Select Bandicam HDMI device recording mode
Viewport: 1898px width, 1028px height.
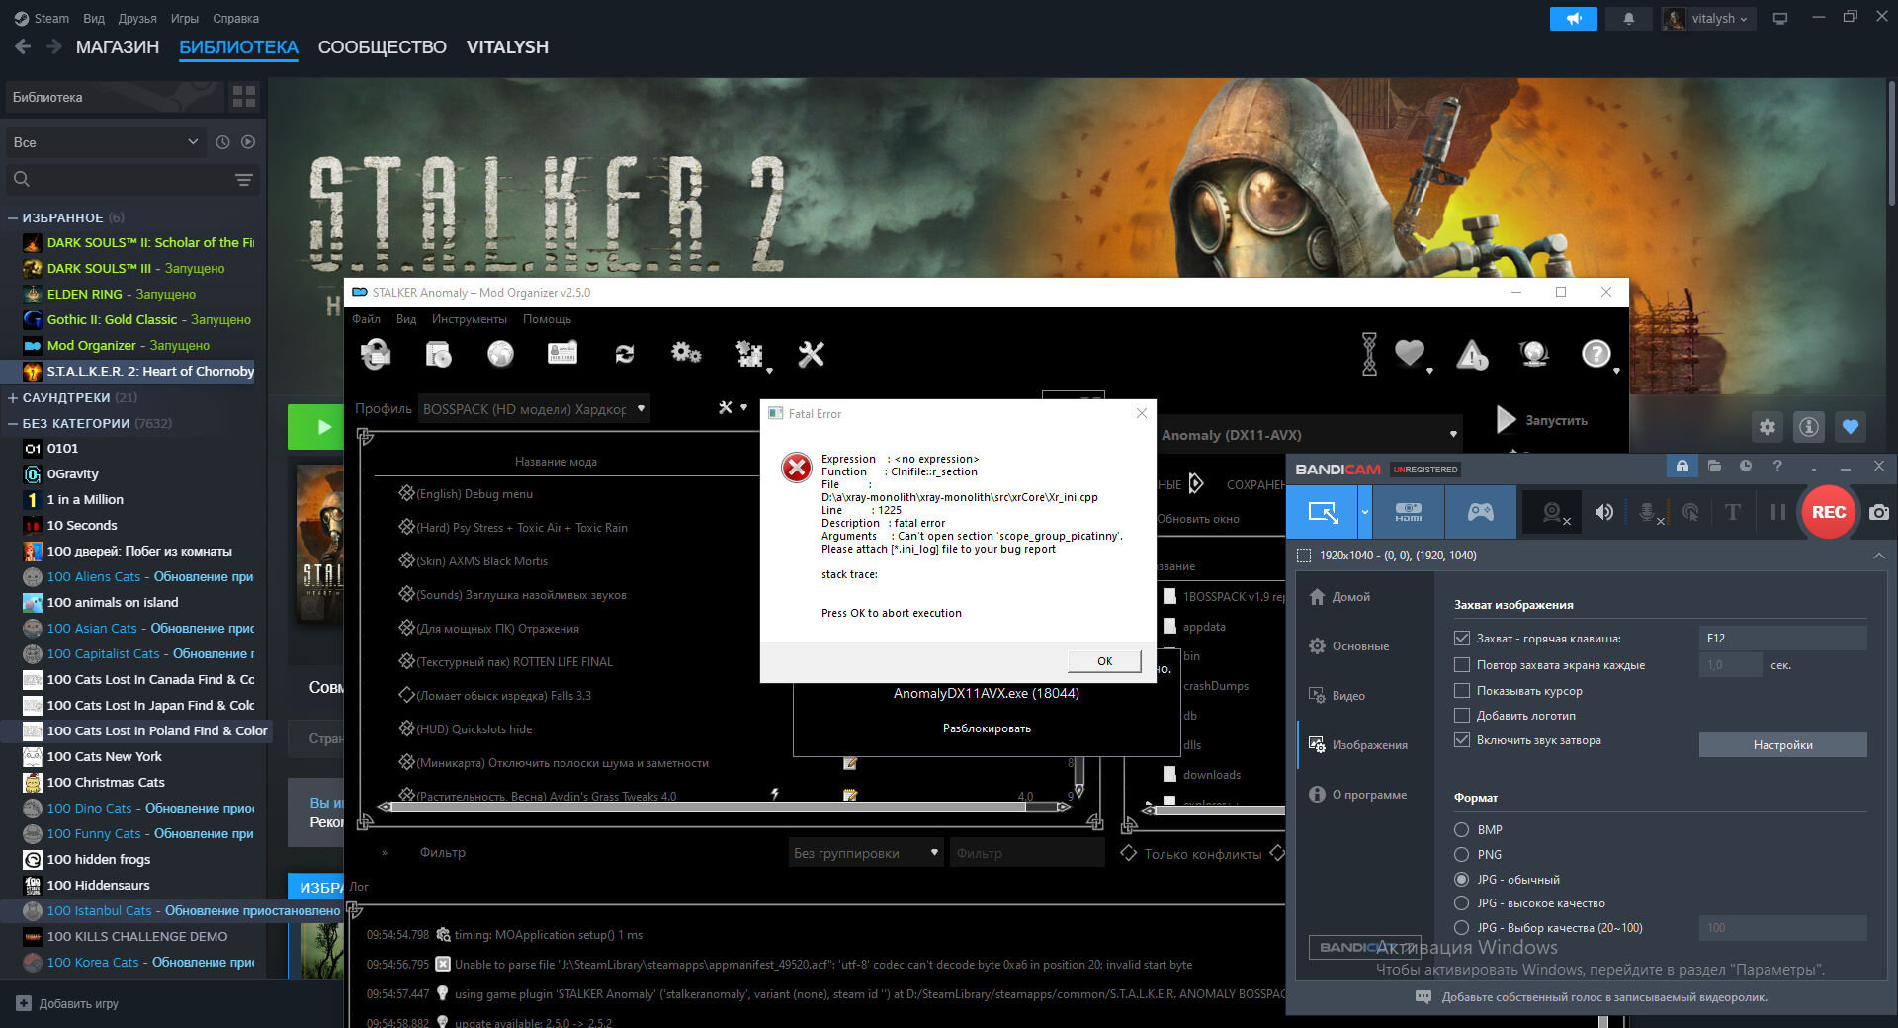[x=1409, y=512]
